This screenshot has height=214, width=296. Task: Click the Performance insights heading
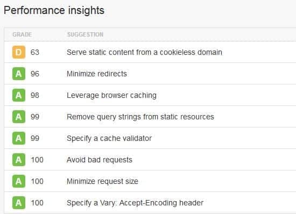pos(54,10)
